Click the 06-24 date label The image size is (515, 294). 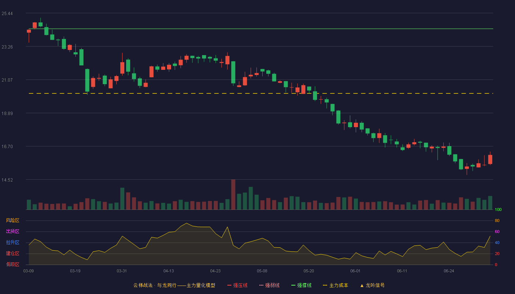click(x=449, y=271)
